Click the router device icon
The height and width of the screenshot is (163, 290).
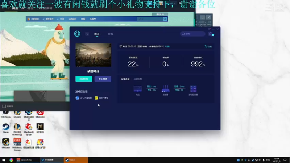165,89
